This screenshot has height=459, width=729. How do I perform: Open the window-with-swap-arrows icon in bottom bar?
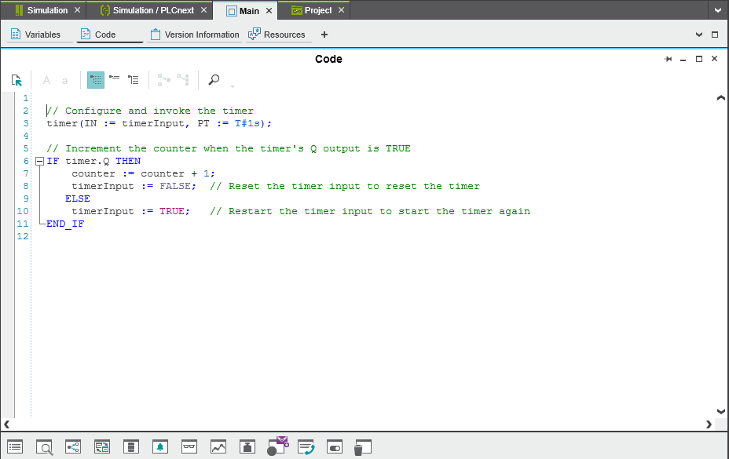(x=102, y=447)
